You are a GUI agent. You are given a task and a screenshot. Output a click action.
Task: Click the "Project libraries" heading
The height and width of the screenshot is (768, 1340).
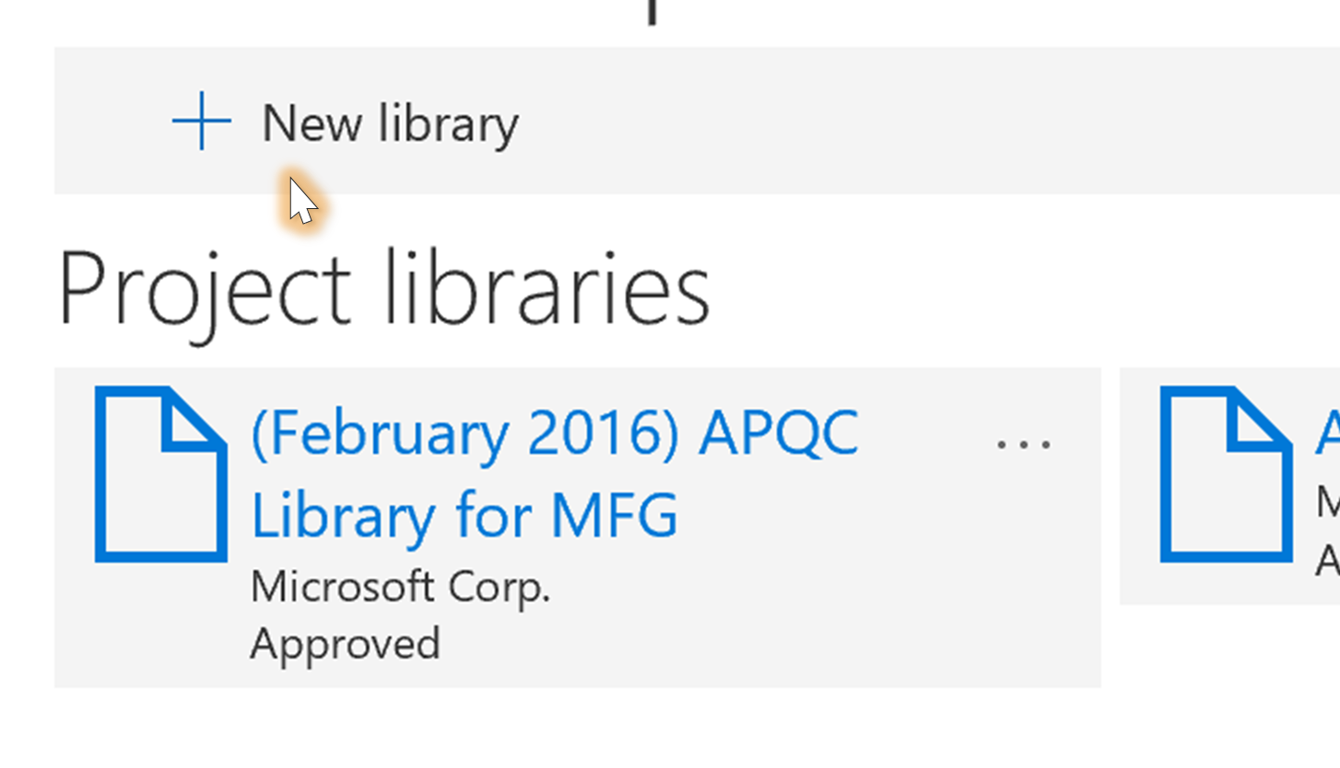383,289
